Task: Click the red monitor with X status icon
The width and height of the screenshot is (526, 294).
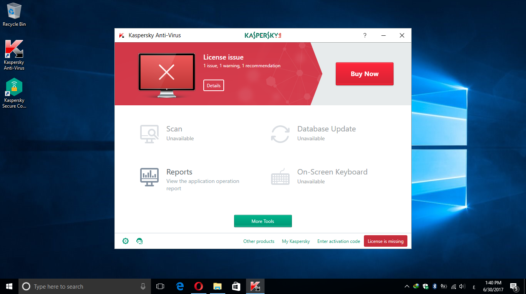Action: coord(167,75)
